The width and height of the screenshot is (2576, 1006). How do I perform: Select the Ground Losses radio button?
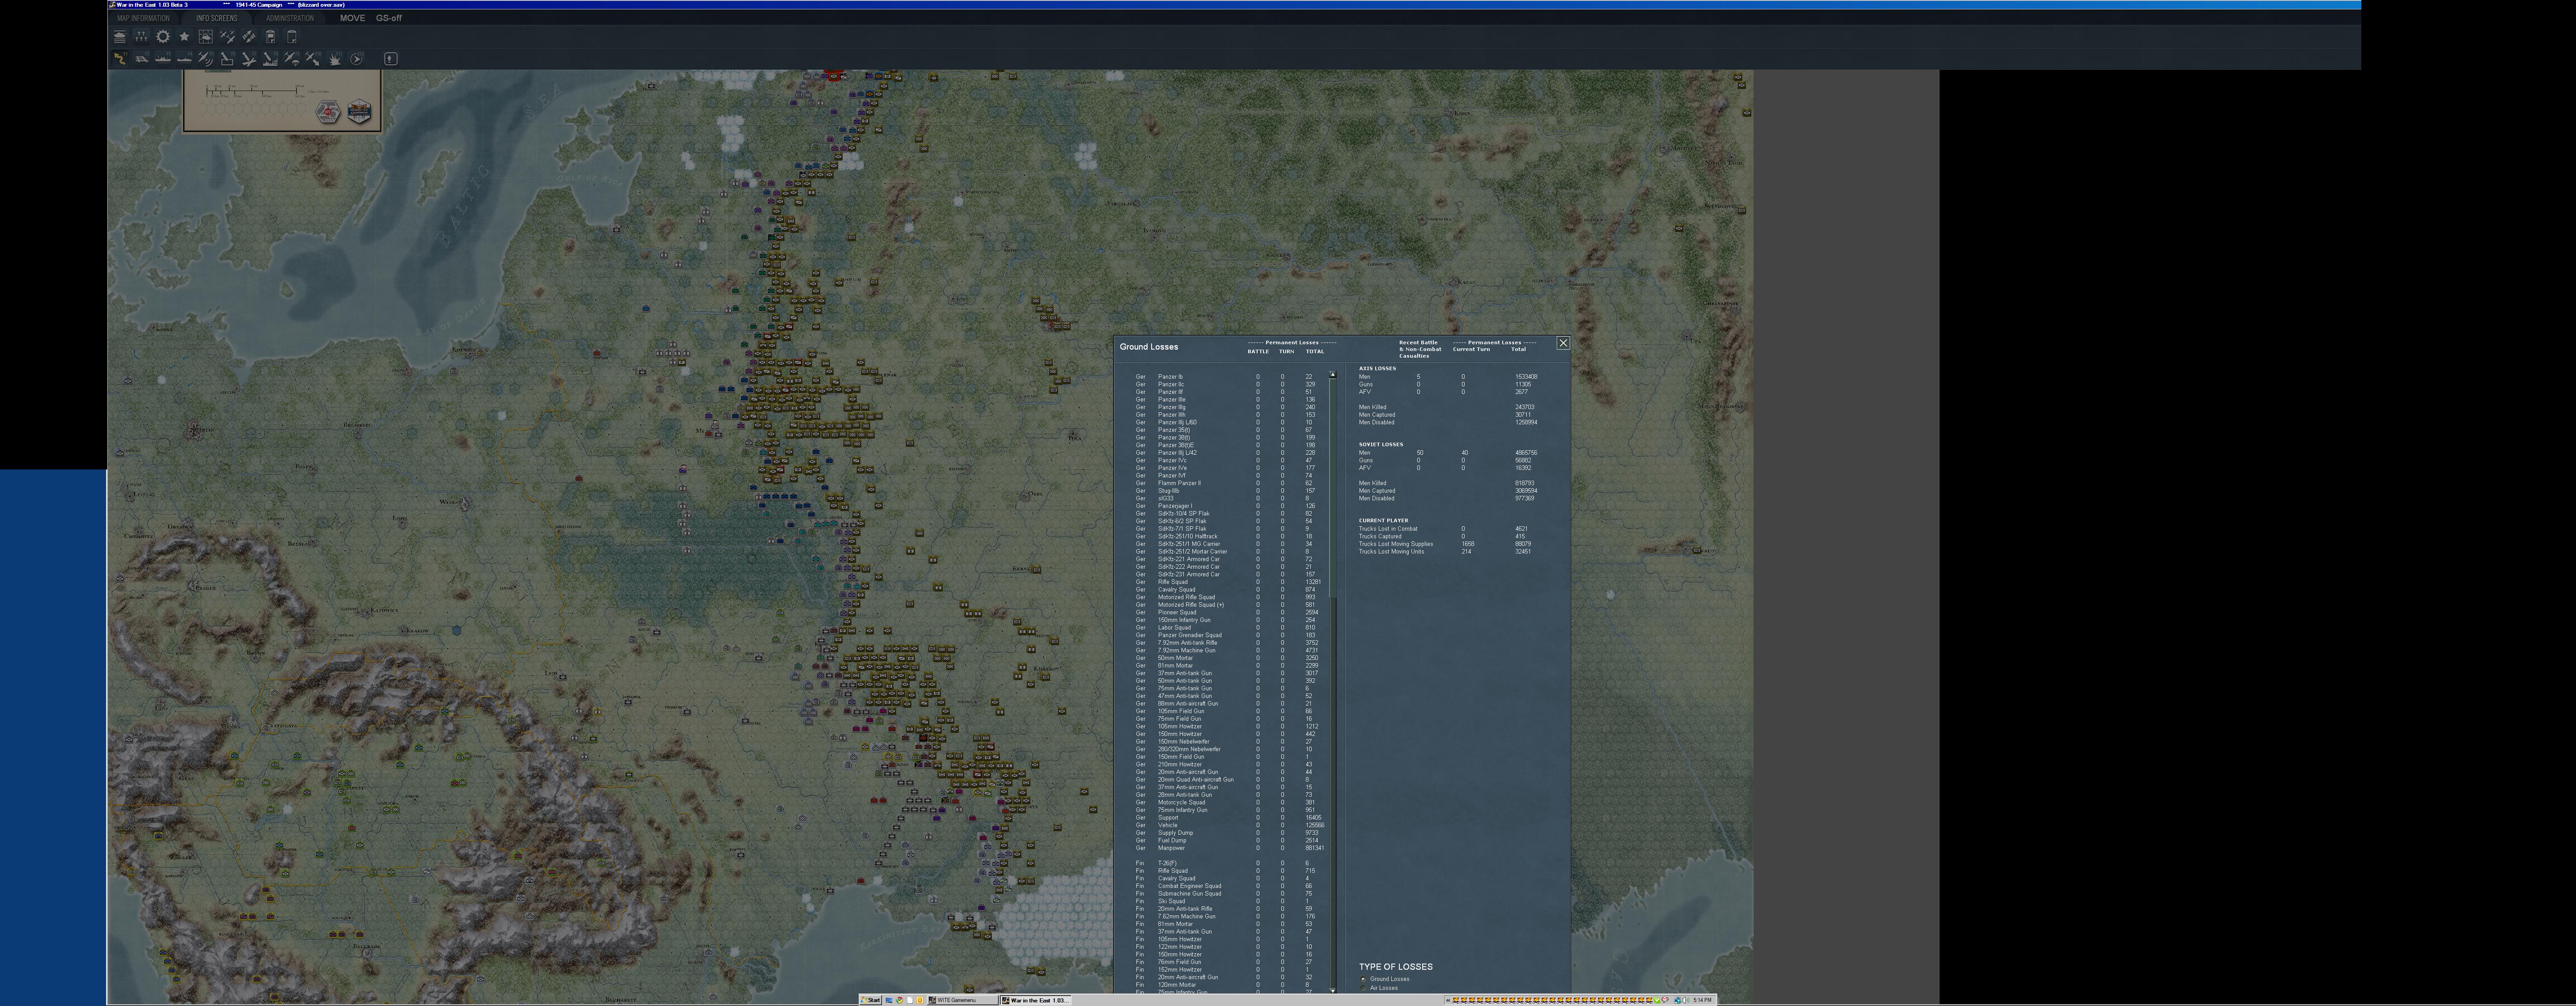(1363, 979)
